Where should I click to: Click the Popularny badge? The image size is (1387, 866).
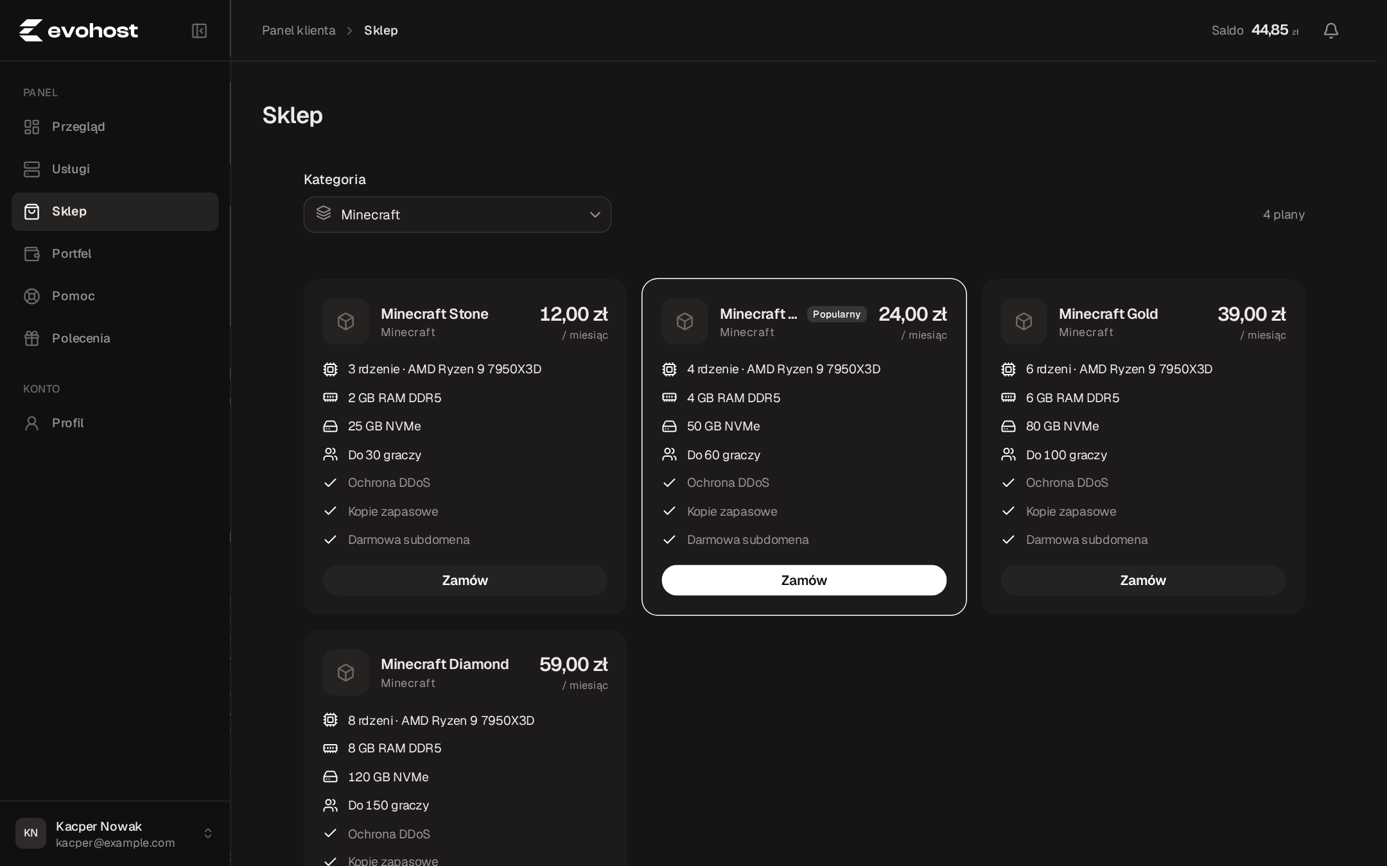837,314
